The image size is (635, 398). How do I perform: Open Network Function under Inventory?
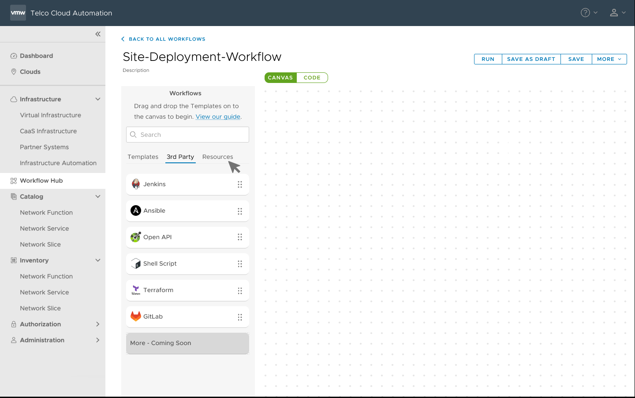coord(46,276)
